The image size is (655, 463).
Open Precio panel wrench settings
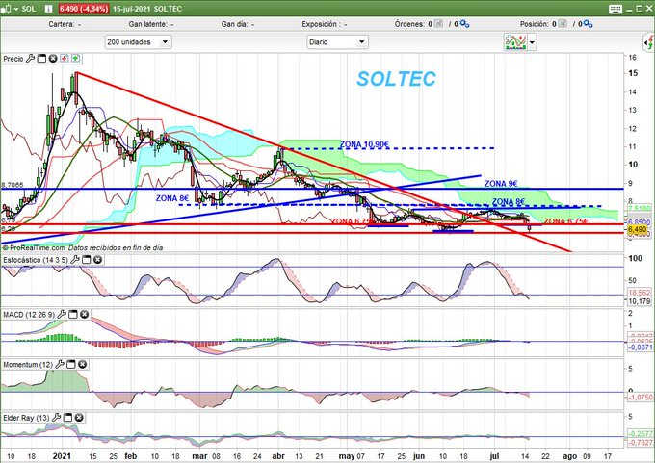coord(30,59)
